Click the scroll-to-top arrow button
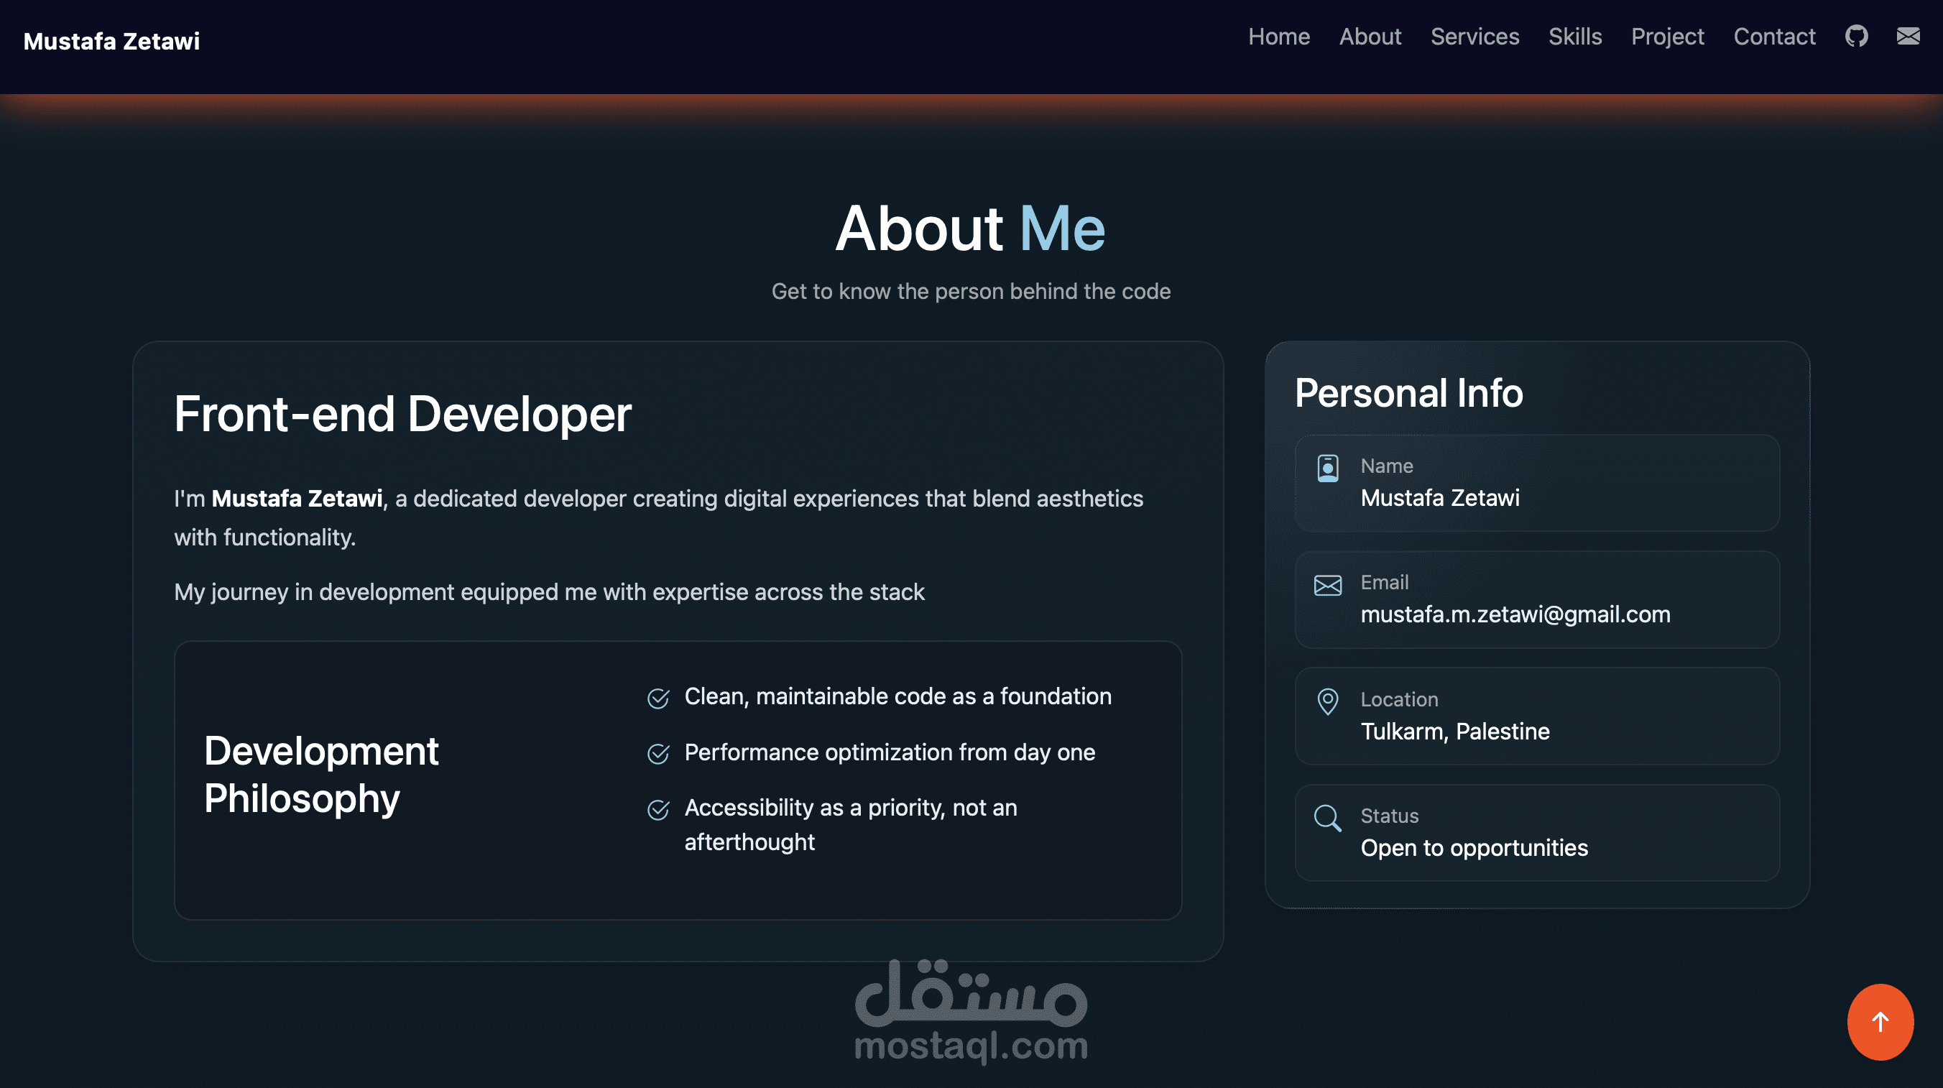 tap(1880, 1022)
